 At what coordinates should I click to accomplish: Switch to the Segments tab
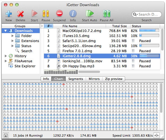tap(76, 79)
